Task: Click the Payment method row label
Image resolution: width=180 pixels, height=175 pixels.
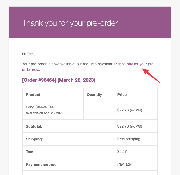Action: click(x=42, y=164)
